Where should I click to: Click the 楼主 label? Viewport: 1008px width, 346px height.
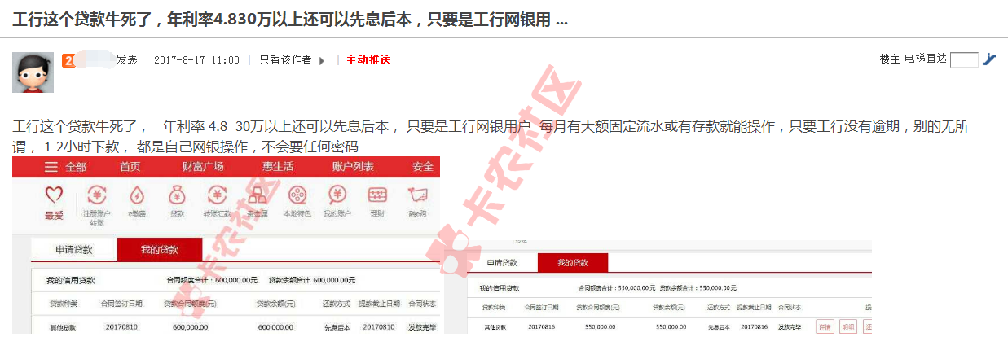pyautogui.click(x=890, y=59)
